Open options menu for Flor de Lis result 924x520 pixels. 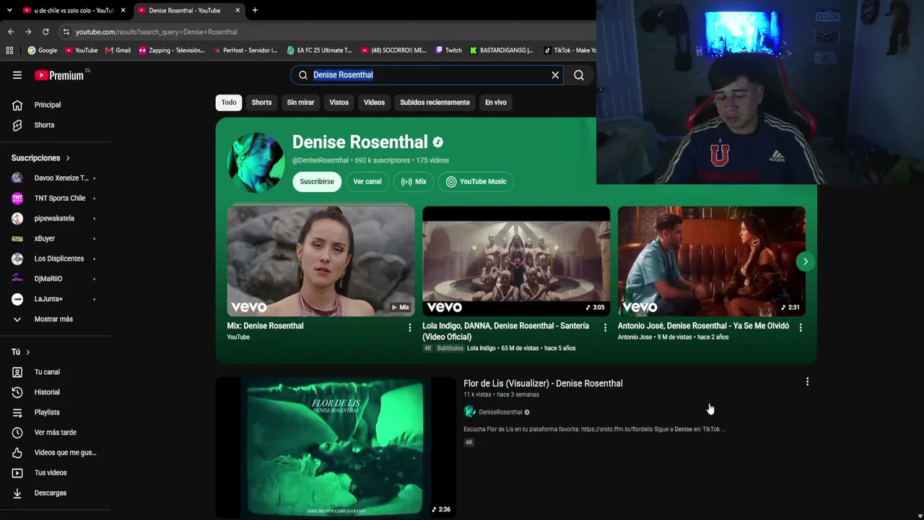pyautogui.click(x=807, y=381)
